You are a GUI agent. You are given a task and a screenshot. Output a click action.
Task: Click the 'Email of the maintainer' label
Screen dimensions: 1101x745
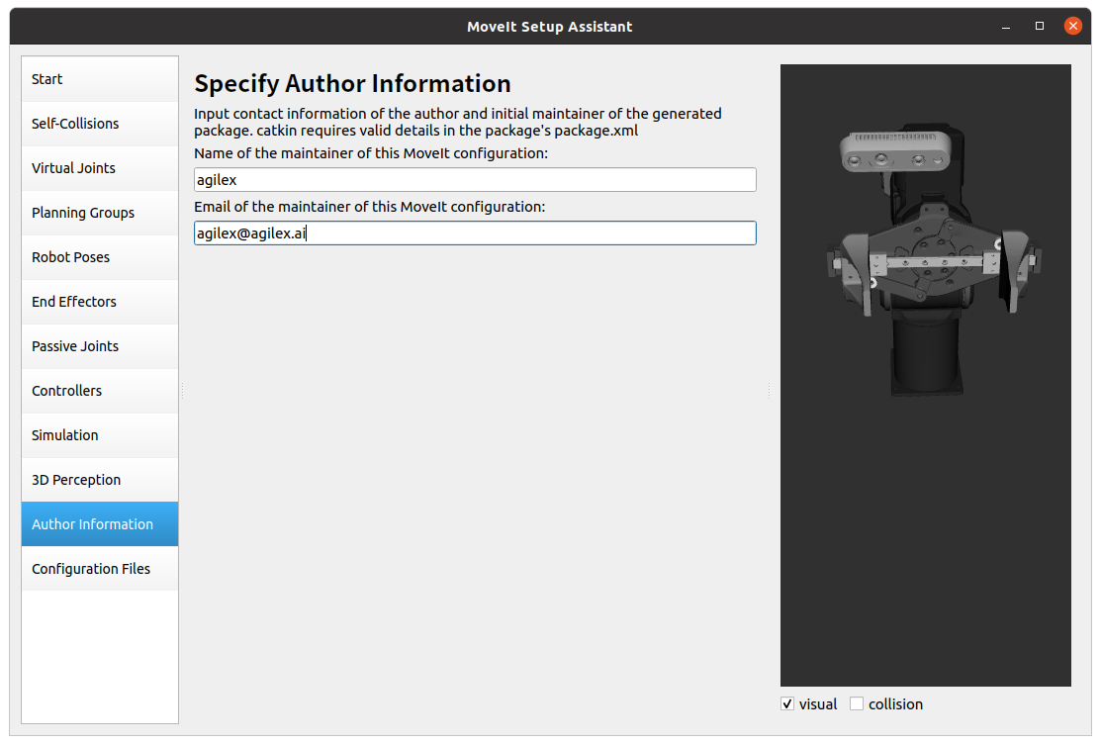coord(369,207)
